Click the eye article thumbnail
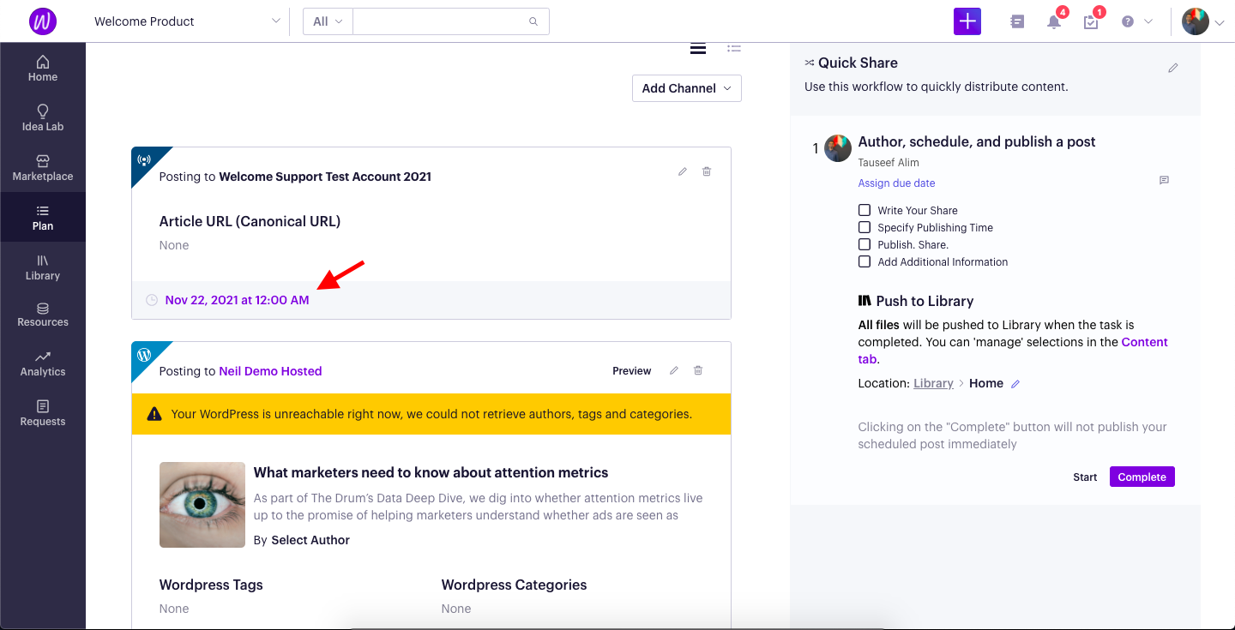This screenshot has height=630, width=1235. 202,505
